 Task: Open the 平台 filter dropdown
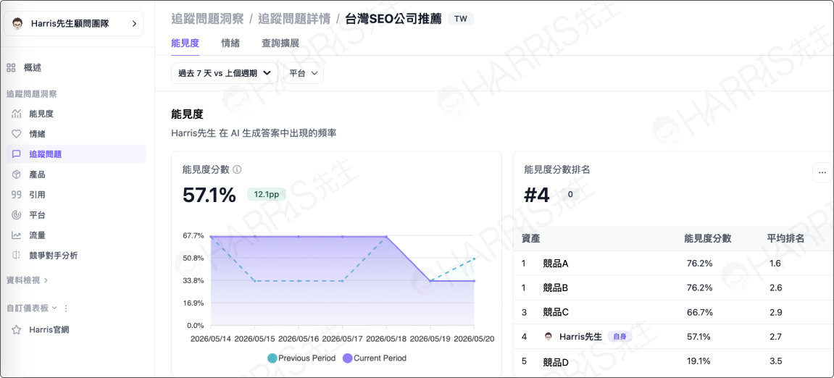(x=304, y=73)
